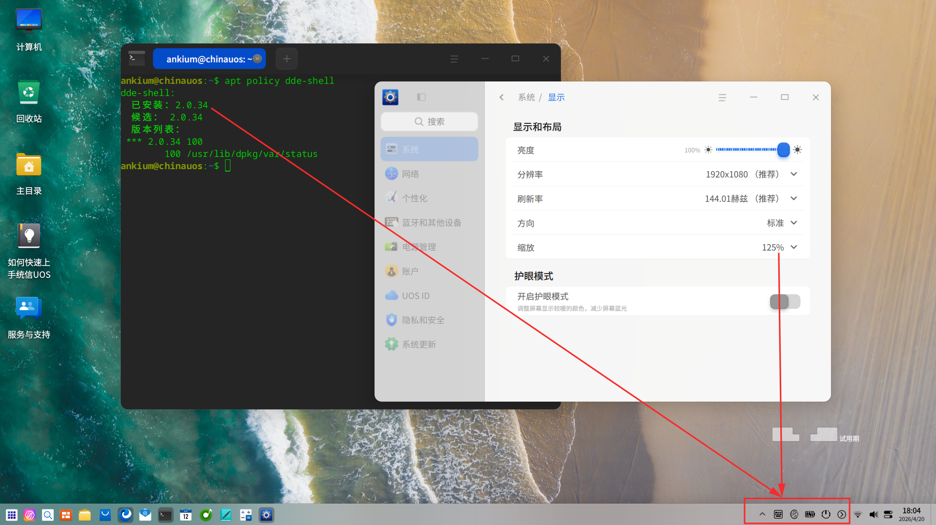Open the text editor pencil icon

point(226,515)
